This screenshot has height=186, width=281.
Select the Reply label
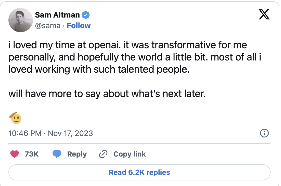pos(77,154)
